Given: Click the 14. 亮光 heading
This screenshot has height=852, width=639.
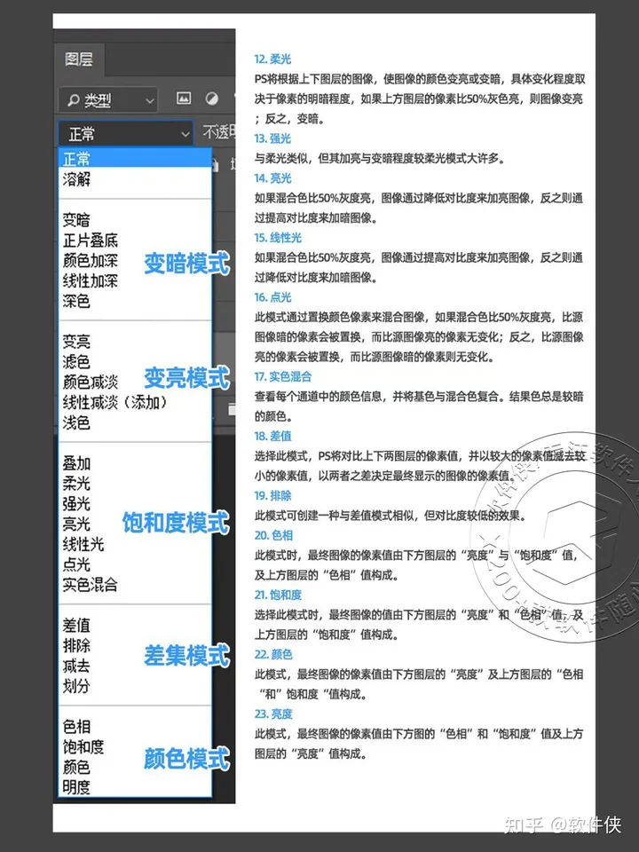Looking at the screenshot, I should 272,178.
